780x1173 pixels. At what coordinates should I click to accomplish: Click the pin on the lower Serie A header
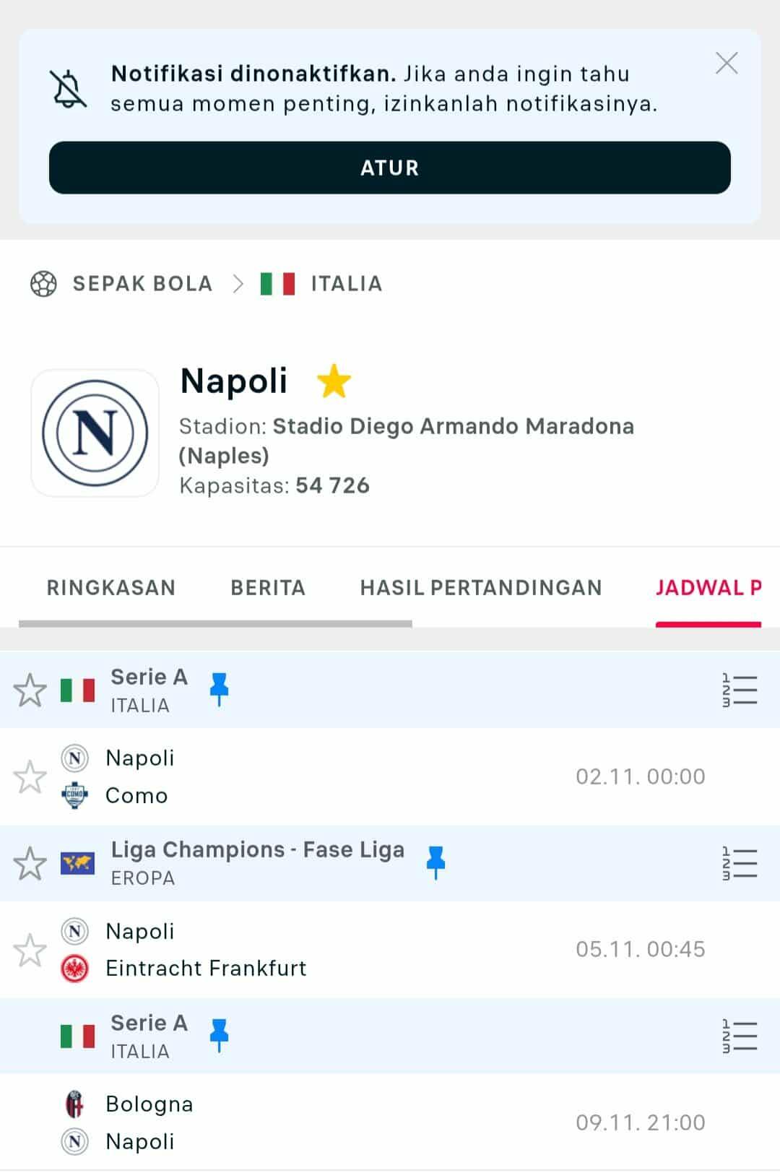click(x=219, y=1034)
